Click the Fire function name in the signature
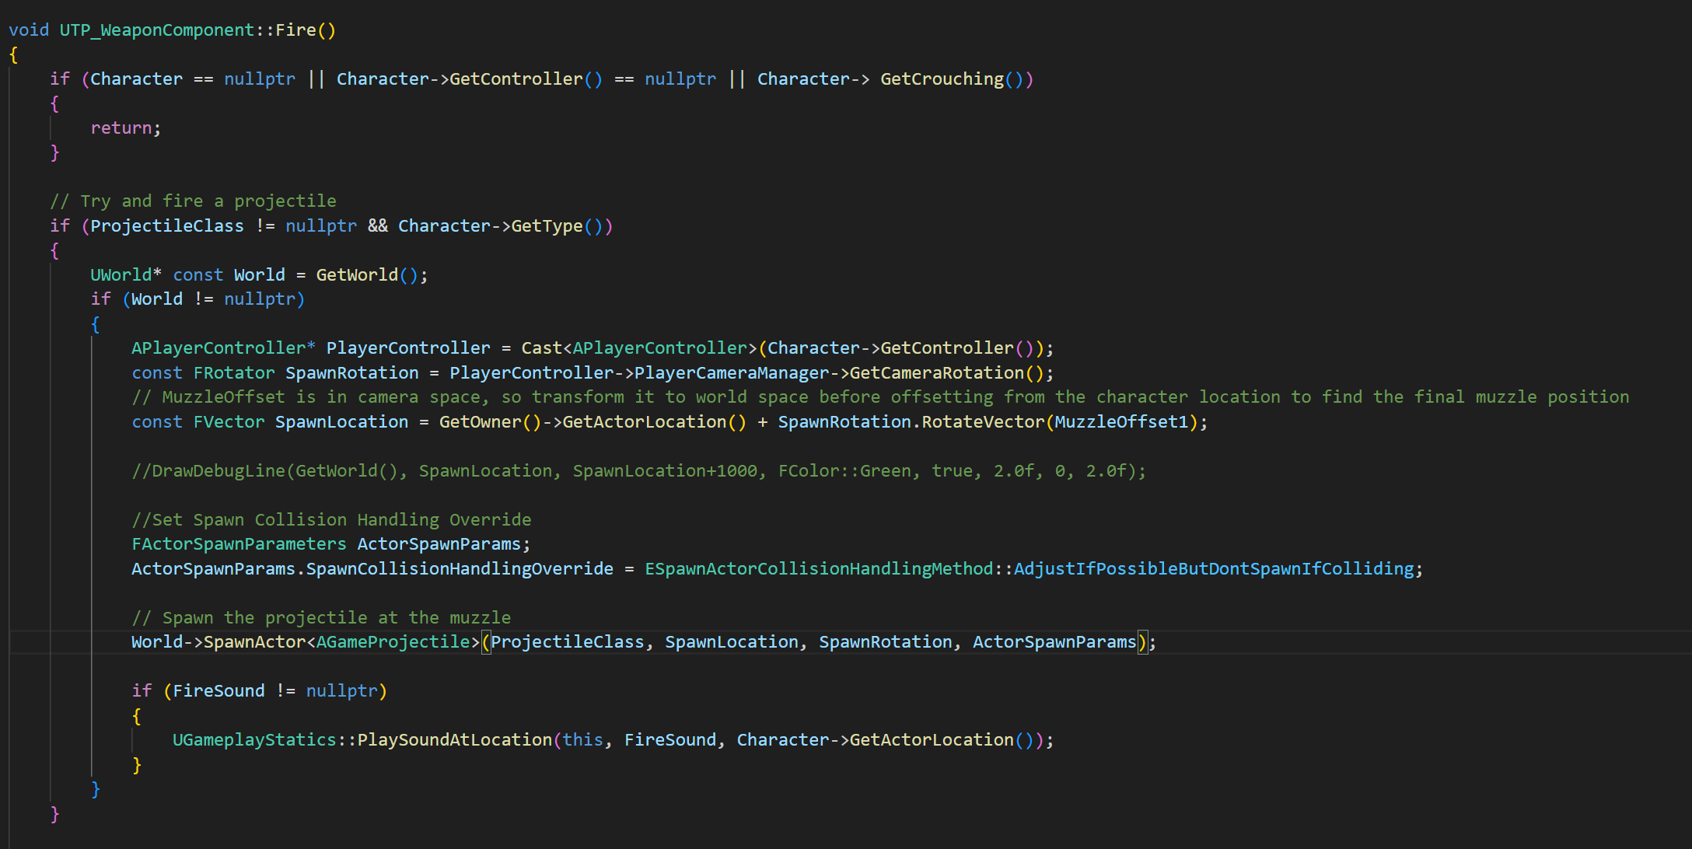Screen dimensions: 1692x849 pos(295,30)
